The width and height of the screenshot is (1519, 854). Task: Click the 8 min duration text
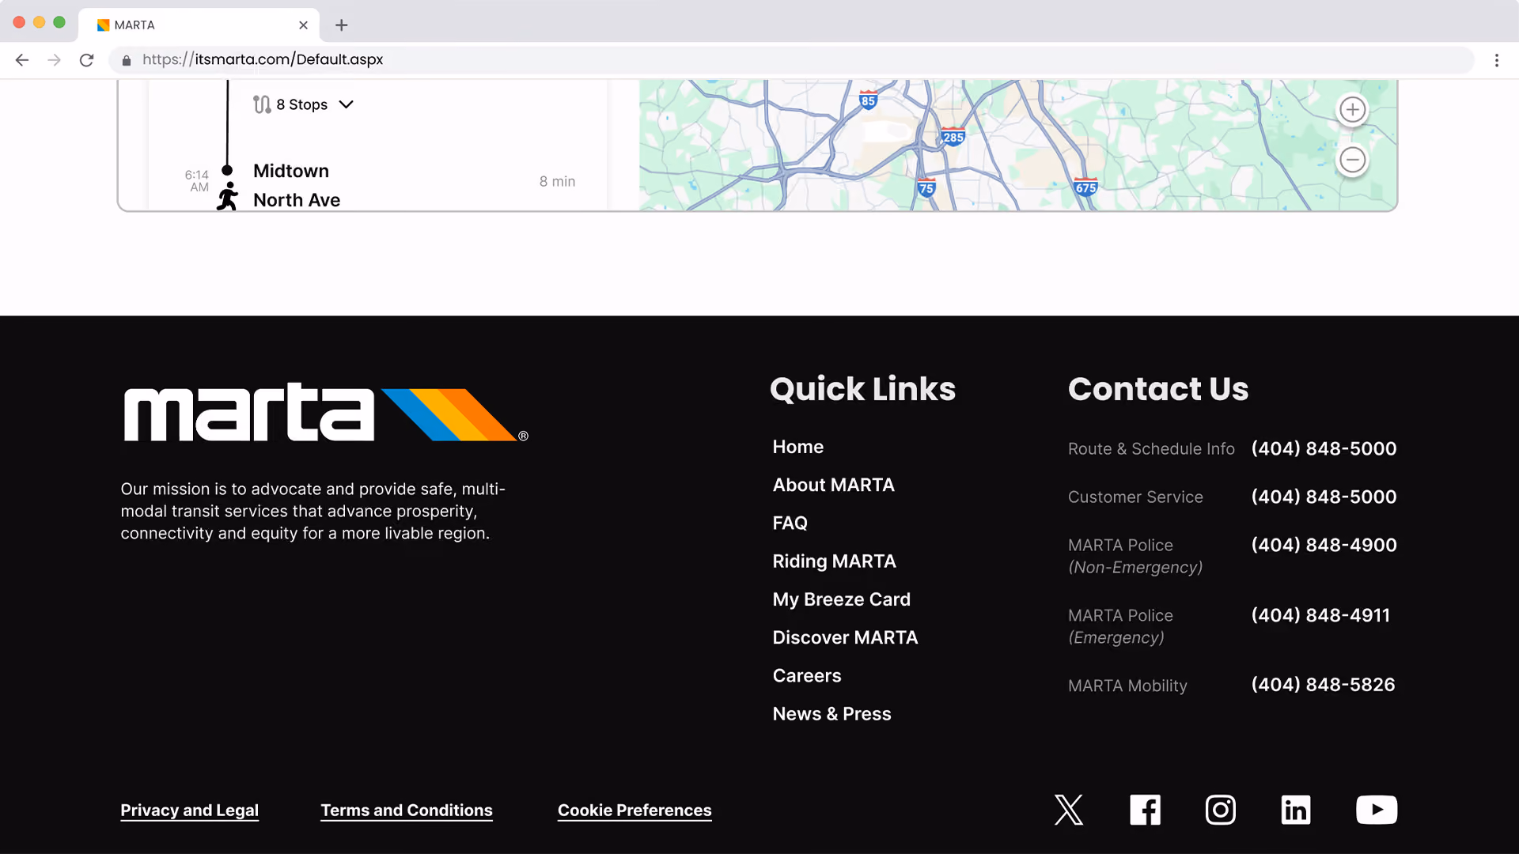click(557, 181)
